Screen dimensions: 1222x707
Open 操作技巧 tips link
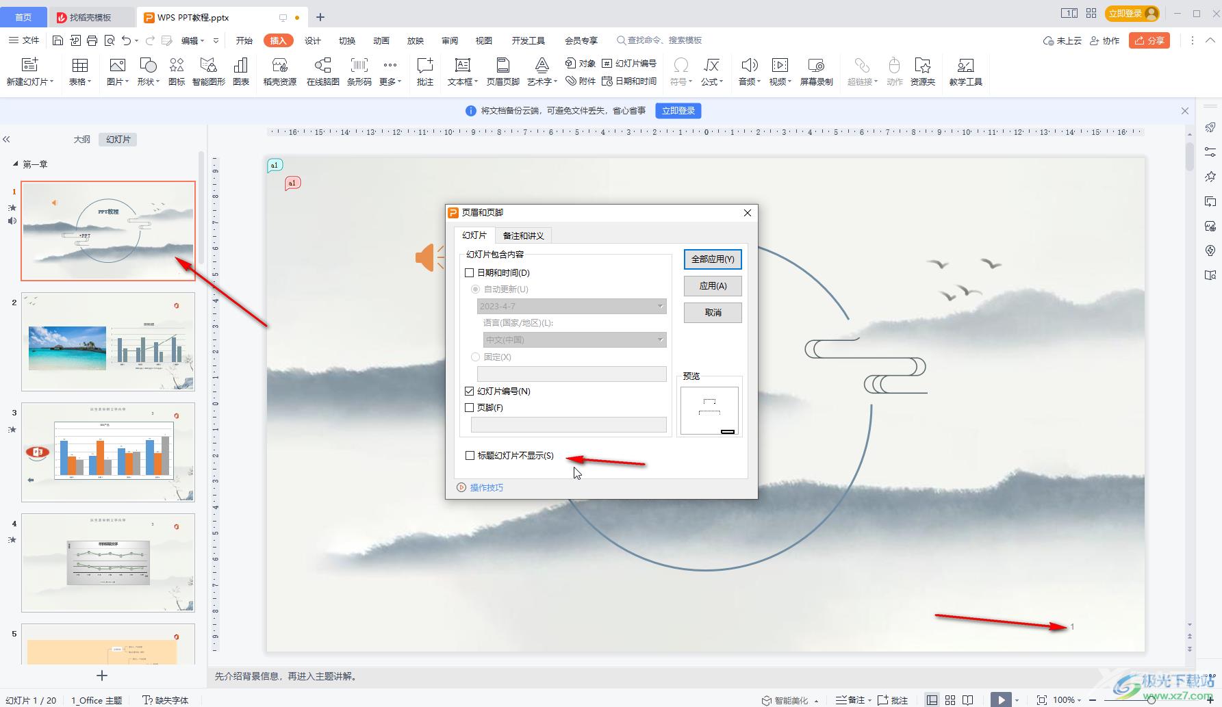pyautogui.click(x=486, y=487)
